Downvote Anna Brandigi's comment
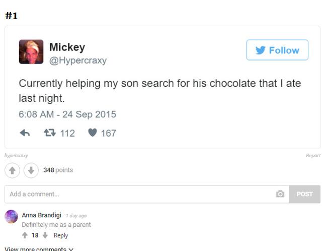The image size is (322, 251). tap(44, 235)
